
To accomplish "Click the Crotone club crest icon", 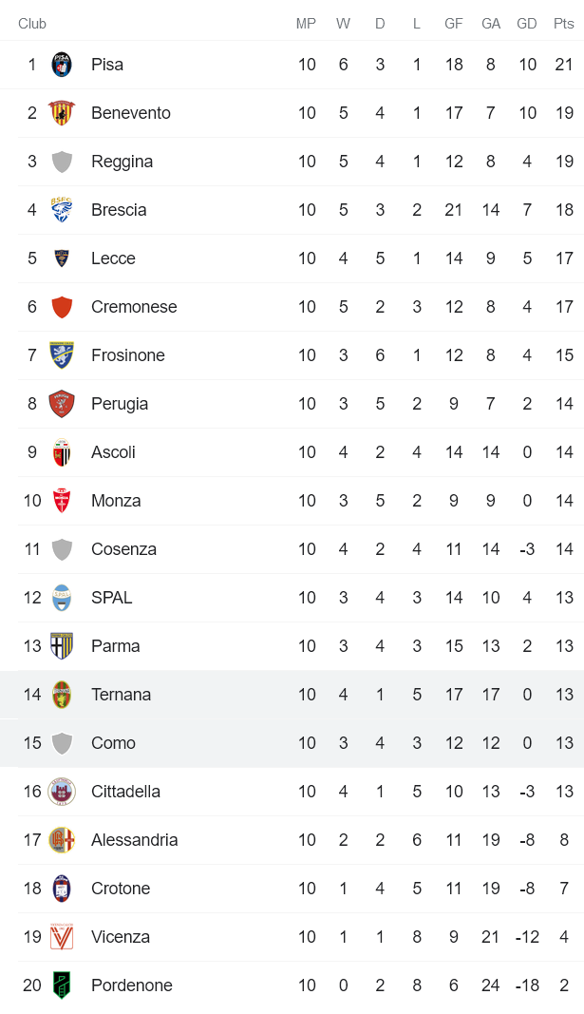I will [62, 889].
